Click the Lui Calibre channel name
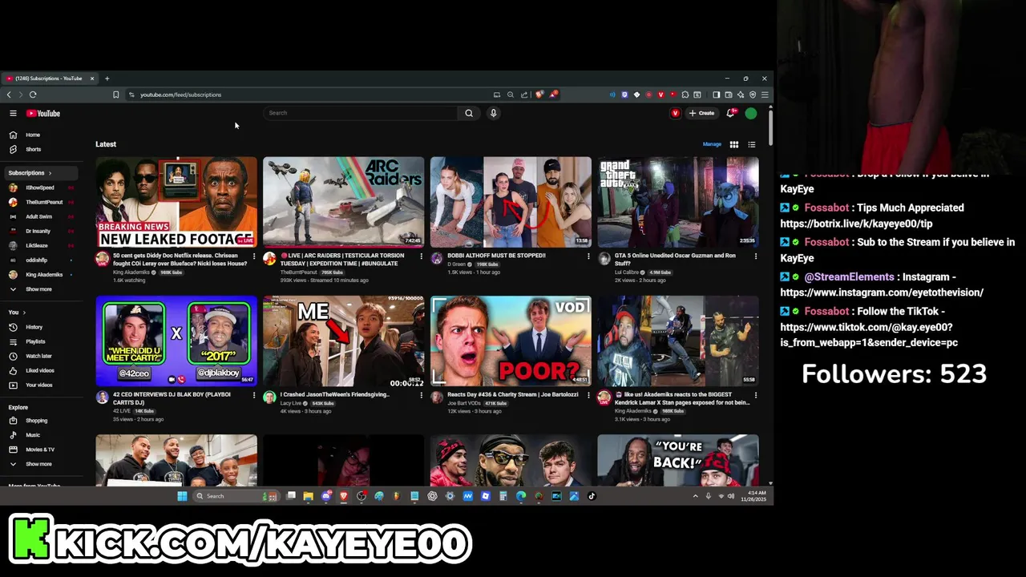Image resolution: width=1026 pixels, height=577 pixels. coord(627,272)
